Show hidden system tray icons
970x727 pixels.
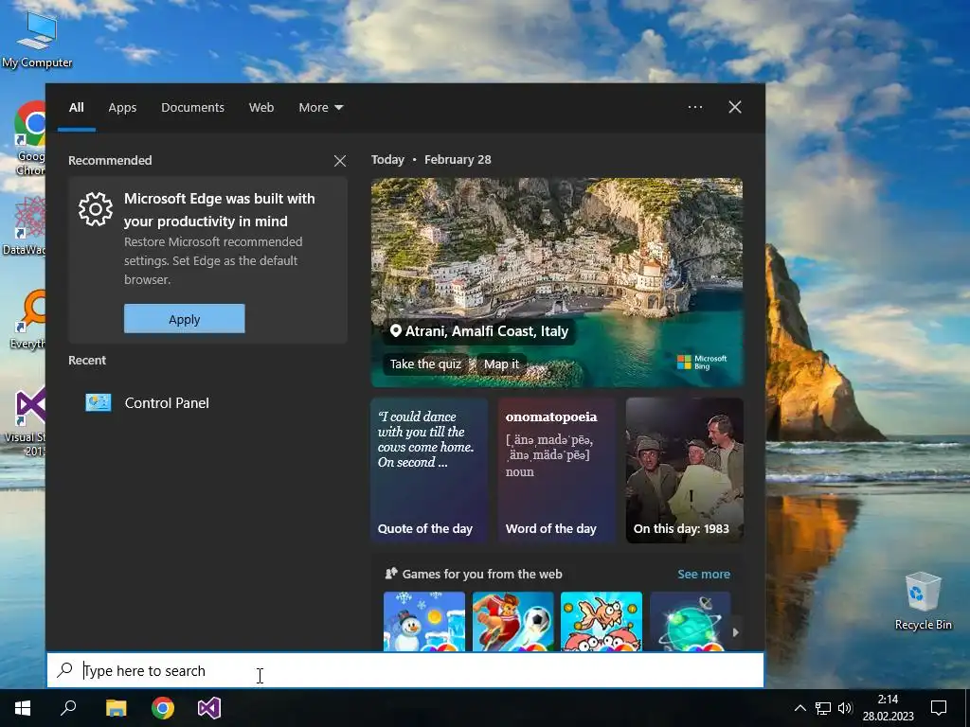(x=799, y=708)
